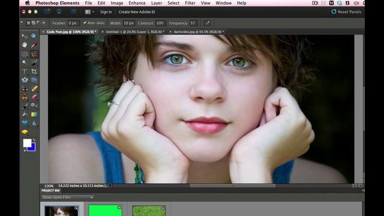
Task: Close the Code Poet.jpg tab
Action: (43, 32)
